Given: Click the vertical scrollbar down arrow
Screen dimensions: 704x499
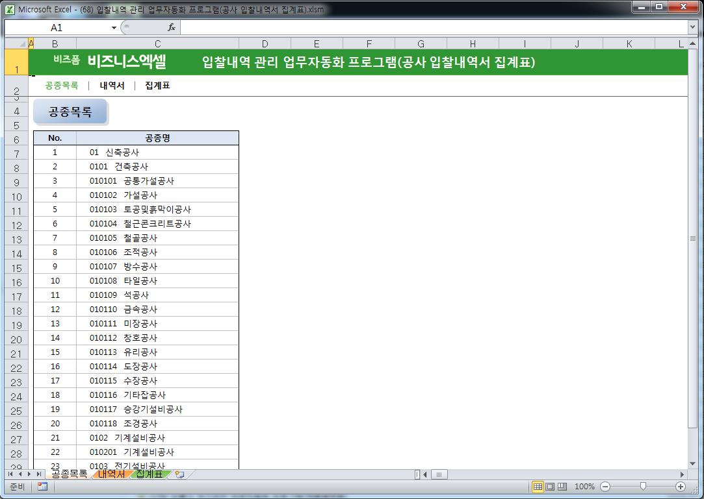Looking at the screenshot, I should [692, 463].
